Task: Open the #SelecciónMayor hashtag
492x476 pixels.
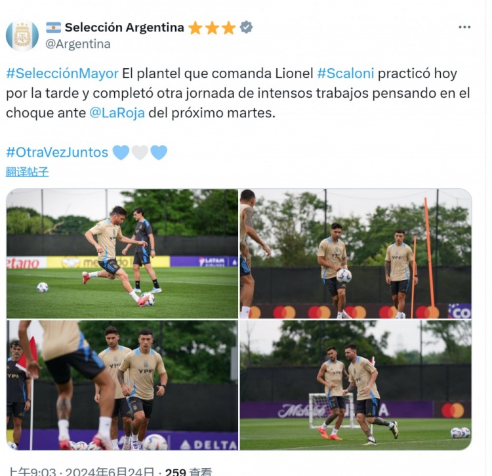Action: pyautogui.click(x=62, y=73)
